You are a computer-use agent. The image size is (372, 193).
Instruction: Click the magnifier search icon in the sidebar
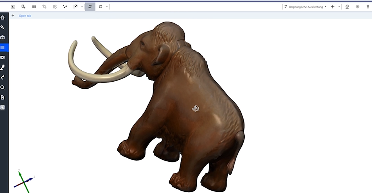pos(3,88)
